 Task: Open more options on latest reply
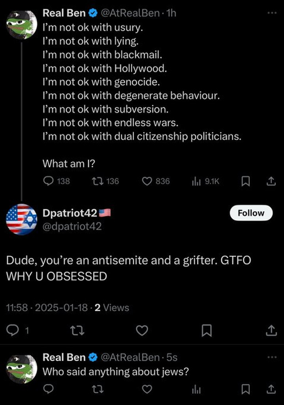[272, 357]
